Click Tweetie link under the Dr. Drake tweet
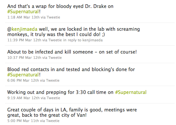 tap(54, 17)
